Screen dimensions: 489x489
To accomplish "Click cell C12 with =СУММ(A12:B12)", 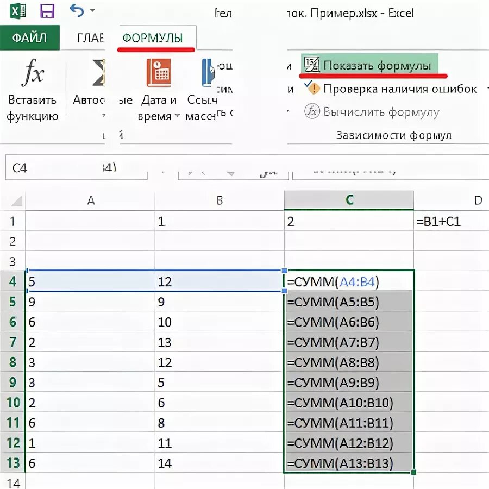I will [349, 442].
